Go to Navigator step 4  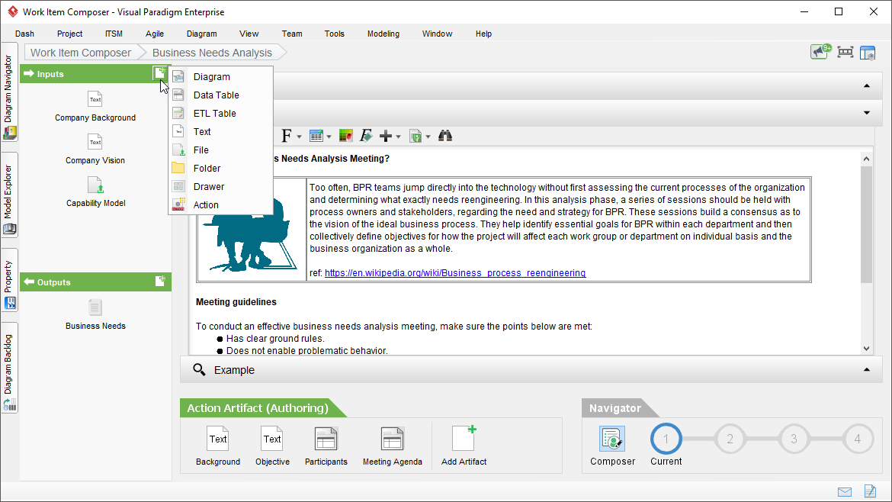coord(857,439)
